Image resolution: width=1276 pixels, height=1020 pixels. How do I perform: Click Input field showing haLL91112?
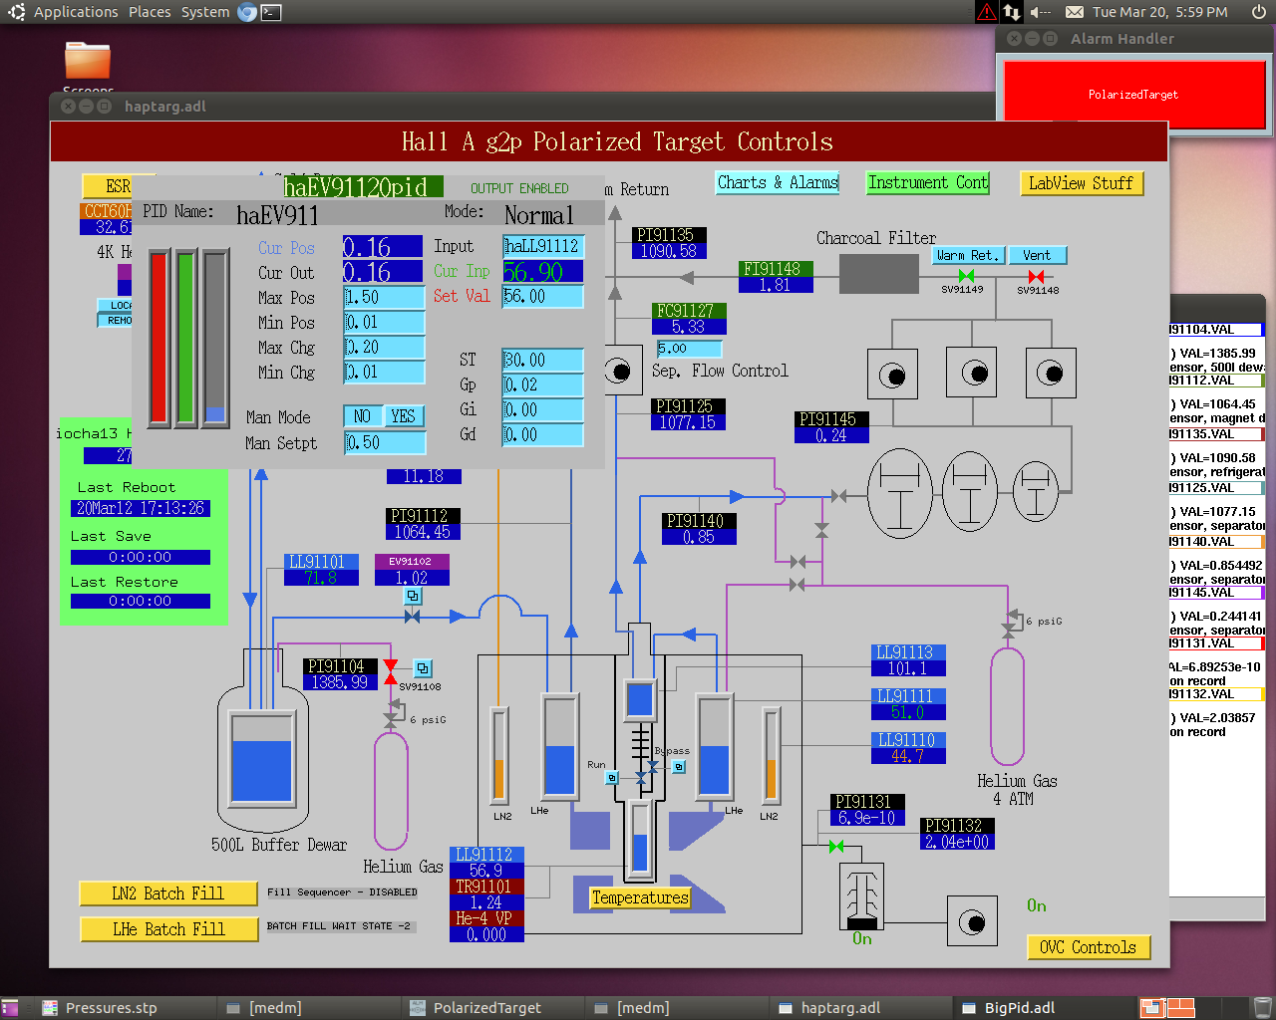point(542,246)
